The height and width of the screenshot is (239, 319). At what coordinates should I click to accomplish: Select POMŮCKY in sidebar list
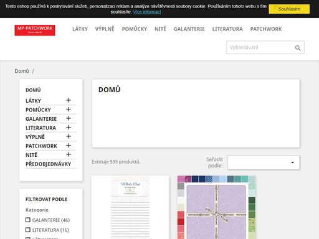(38, 110)
